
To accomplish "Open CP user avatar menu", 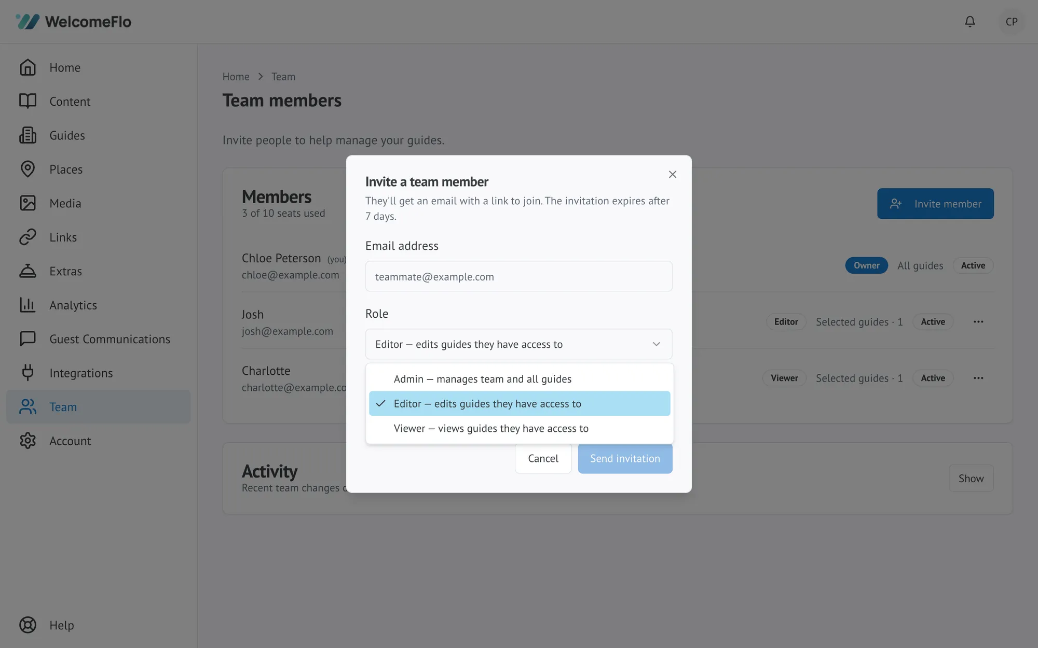I will (x=1012, y=22).
